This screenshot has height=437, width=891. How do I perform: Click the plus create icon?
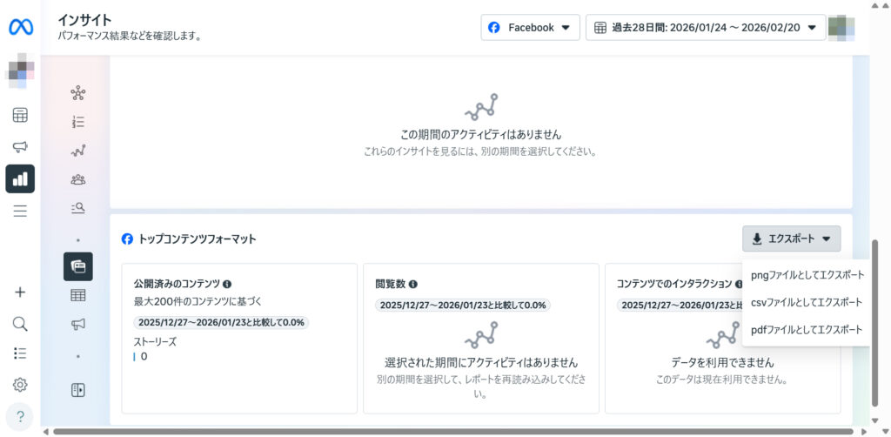(x=20, y=292)
